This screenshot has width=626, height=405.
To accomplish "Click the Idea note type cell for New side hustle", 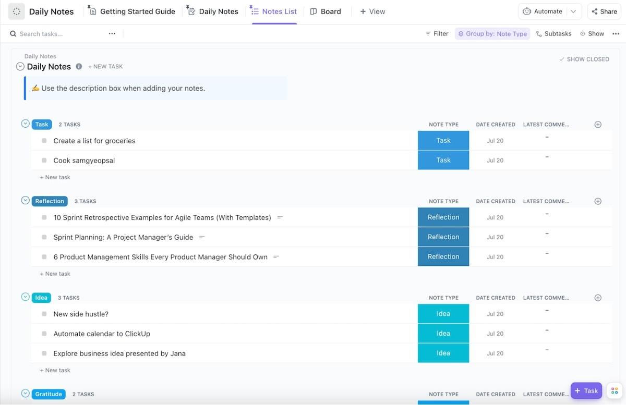I will 443,314.
